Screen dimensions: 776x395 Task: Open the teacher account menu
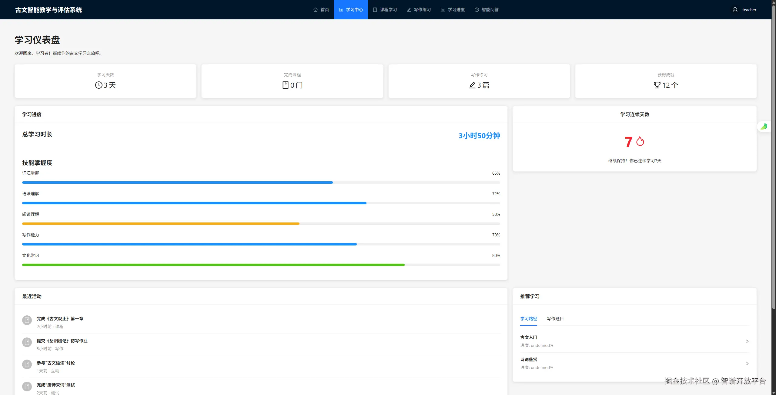pyautogui.click(x=749, y=10)
